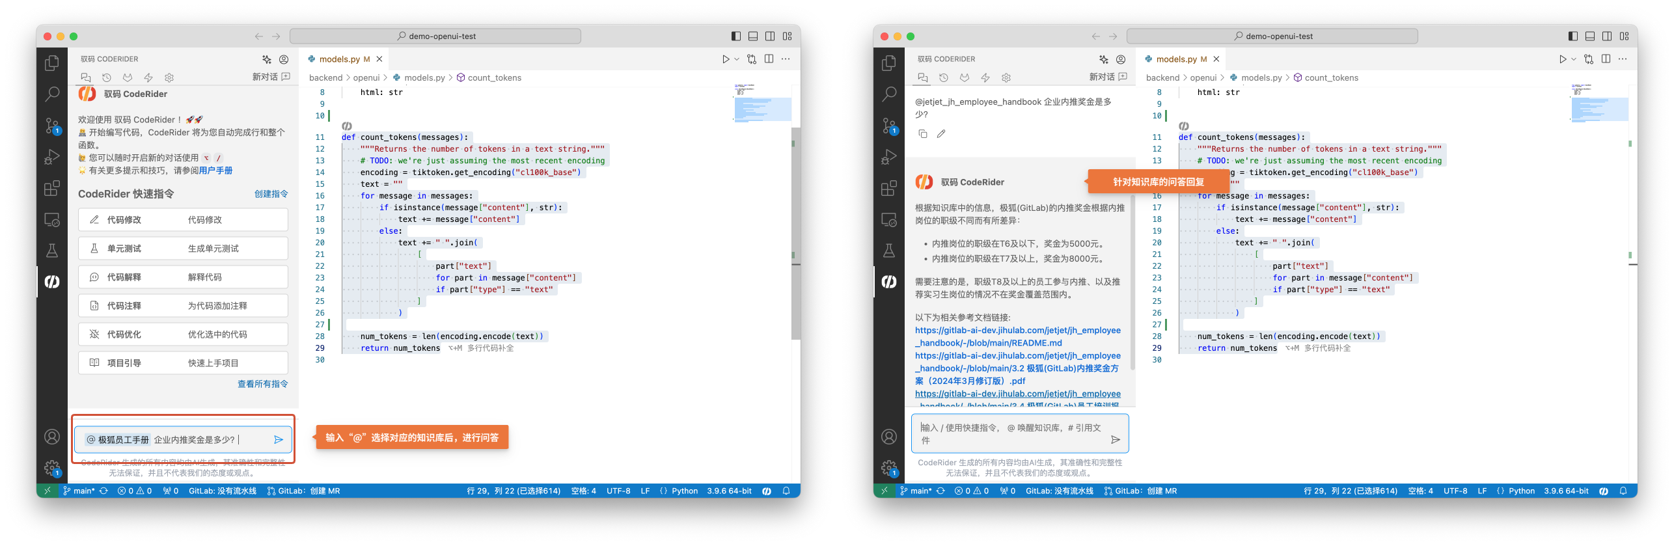This screenshot has width=1674, height=546.
Task: Click openui breadcrumb in left window
Action: [x=366, y=77]
